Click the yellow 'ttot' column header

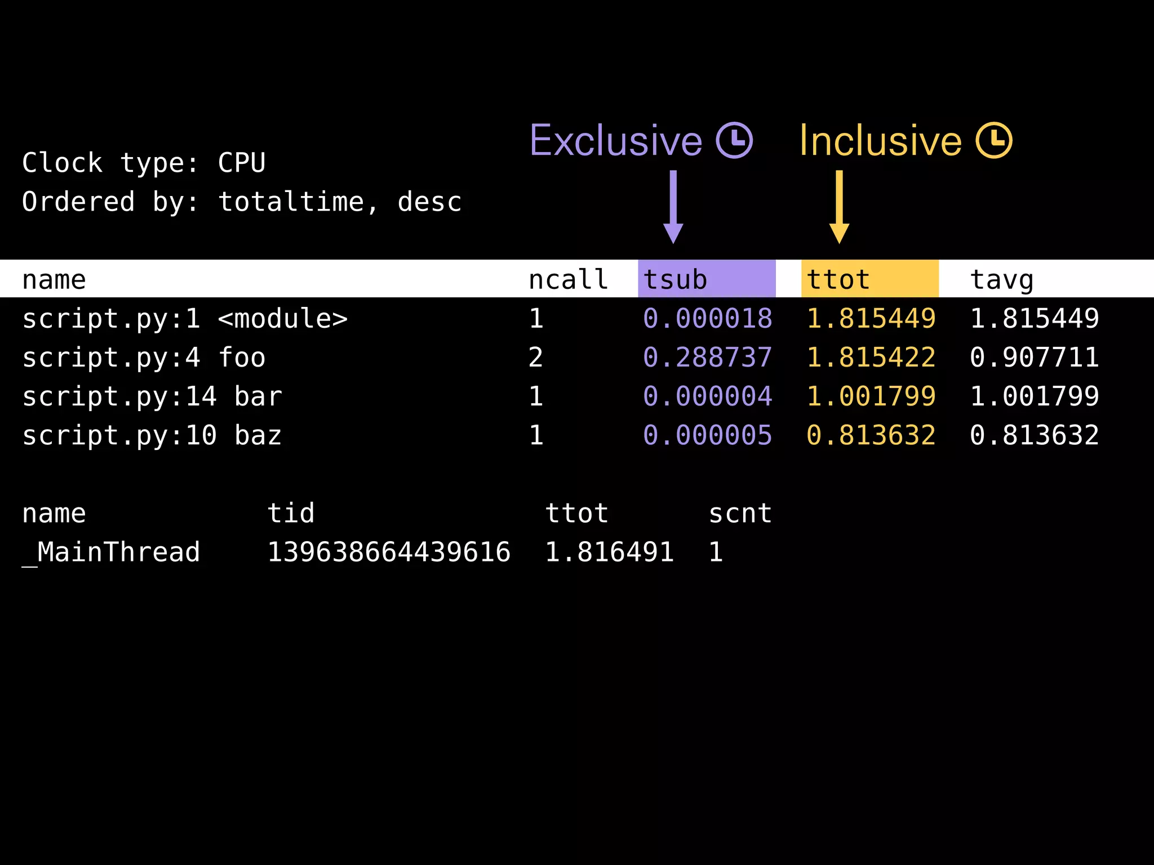[x=870, y=278]
